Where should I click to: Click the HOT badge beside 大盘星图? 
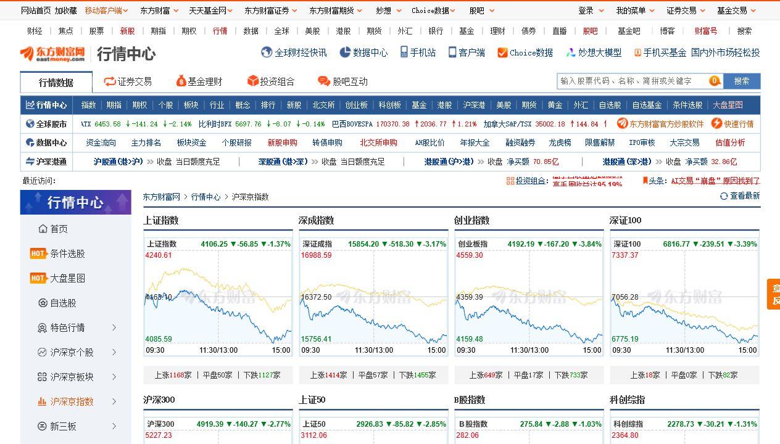coord(38,278)
